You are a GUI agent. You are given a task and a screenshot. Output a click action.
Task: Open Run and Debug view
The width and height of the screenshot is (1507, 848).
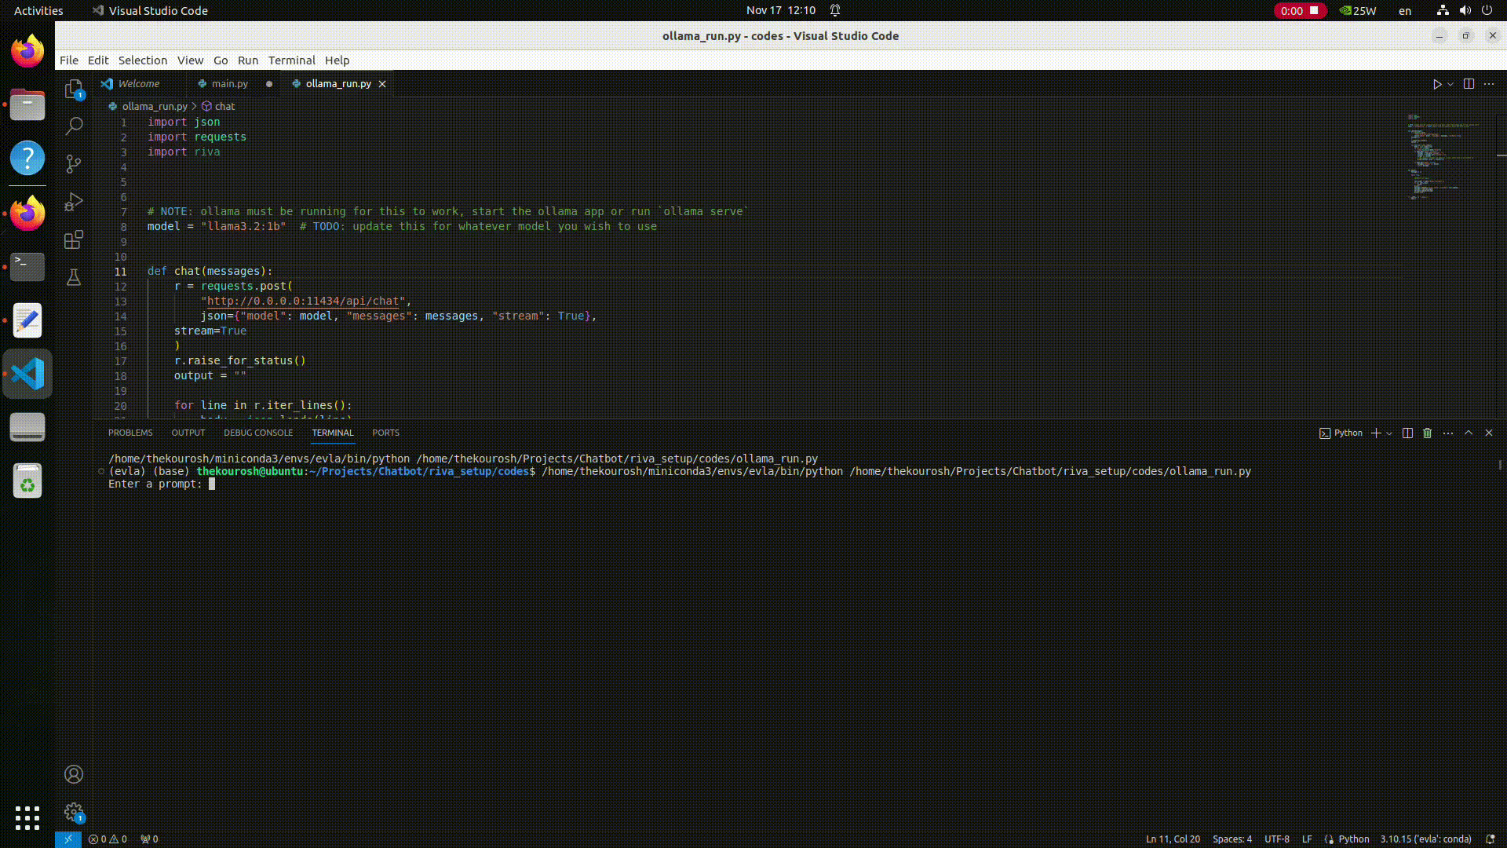coord(74,202)
